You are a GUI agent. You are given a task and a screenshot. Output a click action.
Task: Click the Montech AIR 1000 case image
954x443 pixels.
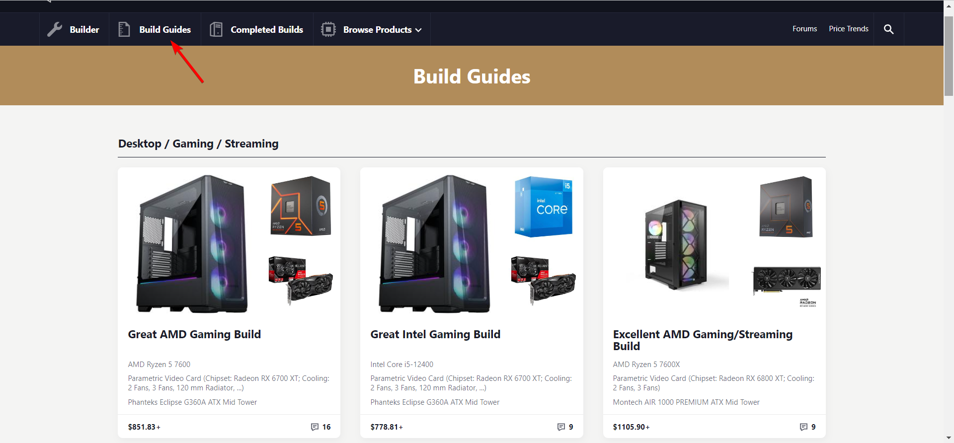[676, 244]
